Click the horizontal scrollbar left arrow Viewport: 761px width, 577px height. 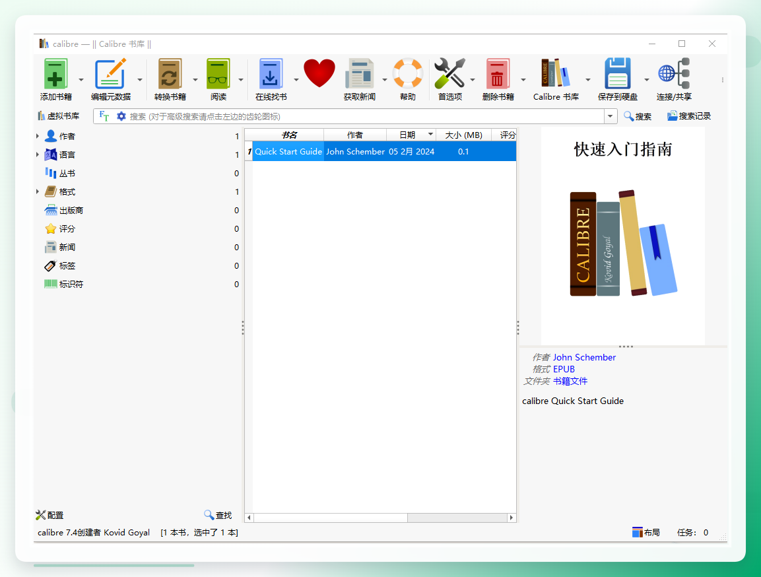coord(249,518)
